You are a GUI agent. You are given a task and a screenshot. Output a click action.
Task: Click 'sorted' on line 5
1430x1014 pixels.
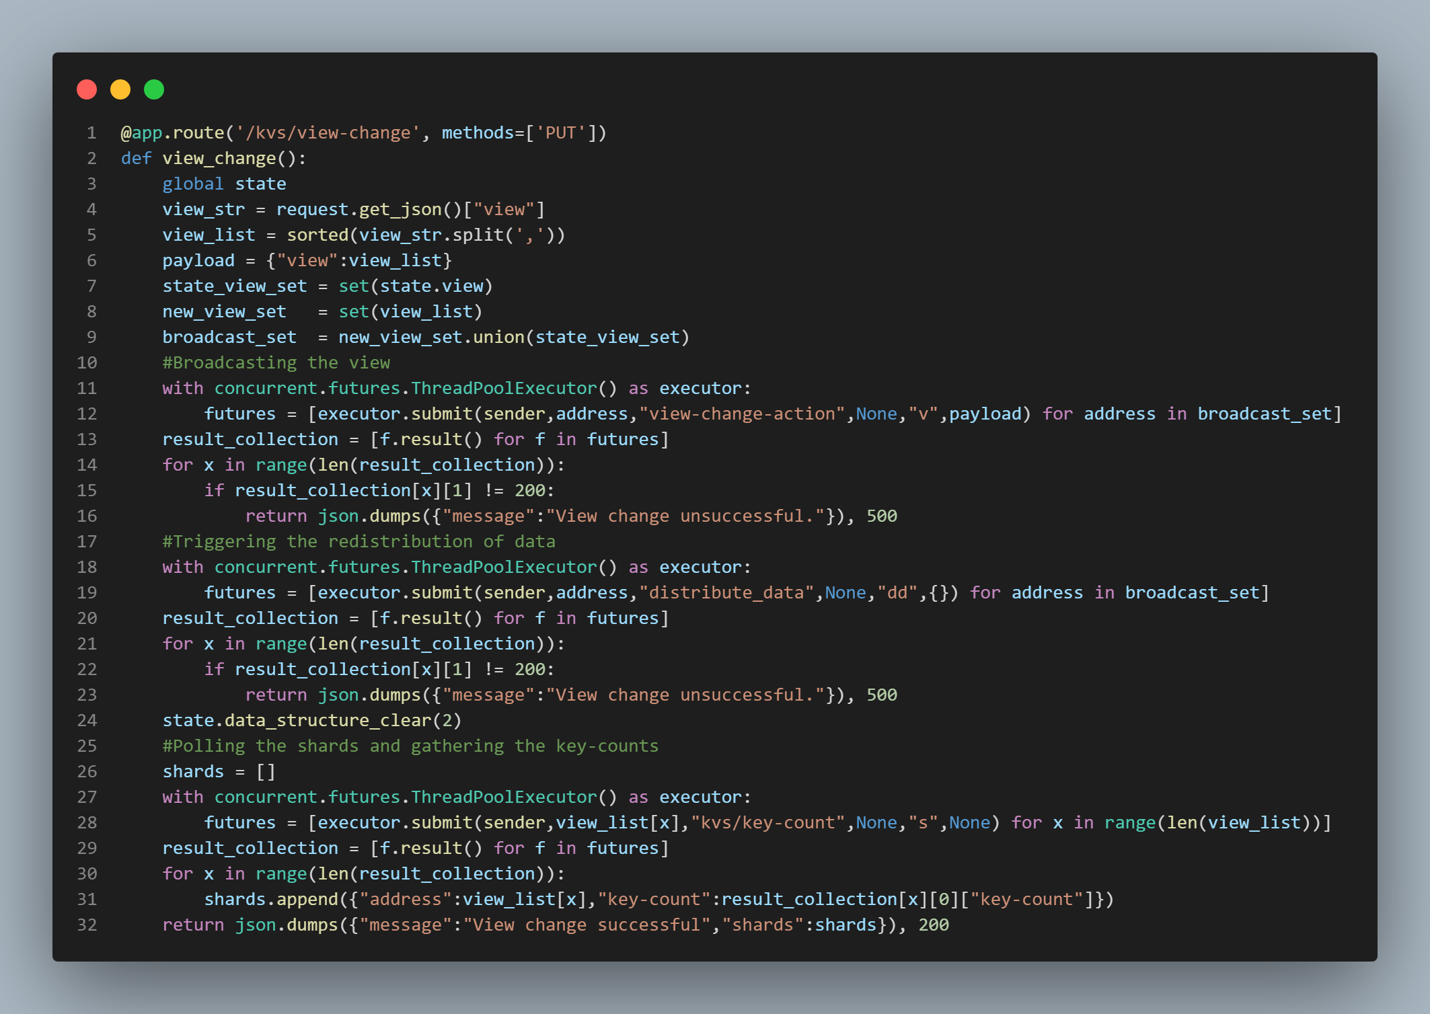[x=317, y=235]
